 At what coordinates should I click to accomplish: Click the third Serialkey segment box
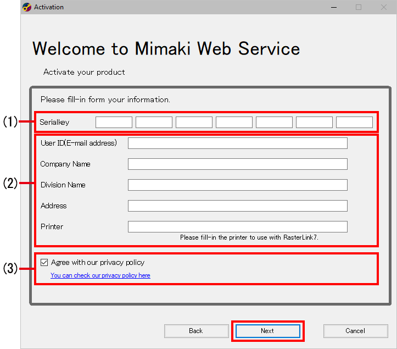(x=194, y=122)
